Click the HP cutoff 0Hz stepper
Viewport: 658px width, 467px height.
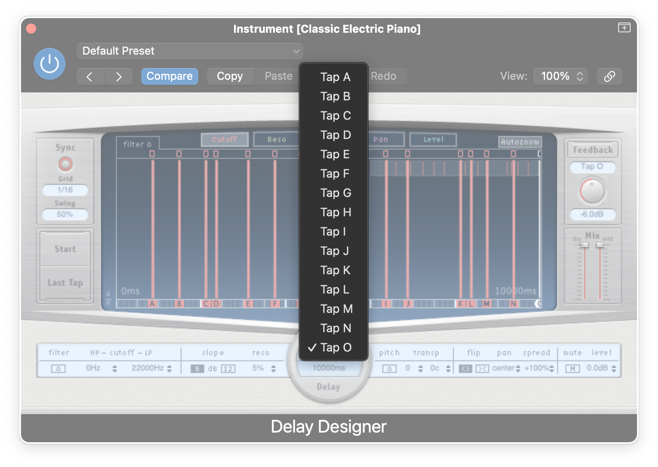click(x=114, y=369)
